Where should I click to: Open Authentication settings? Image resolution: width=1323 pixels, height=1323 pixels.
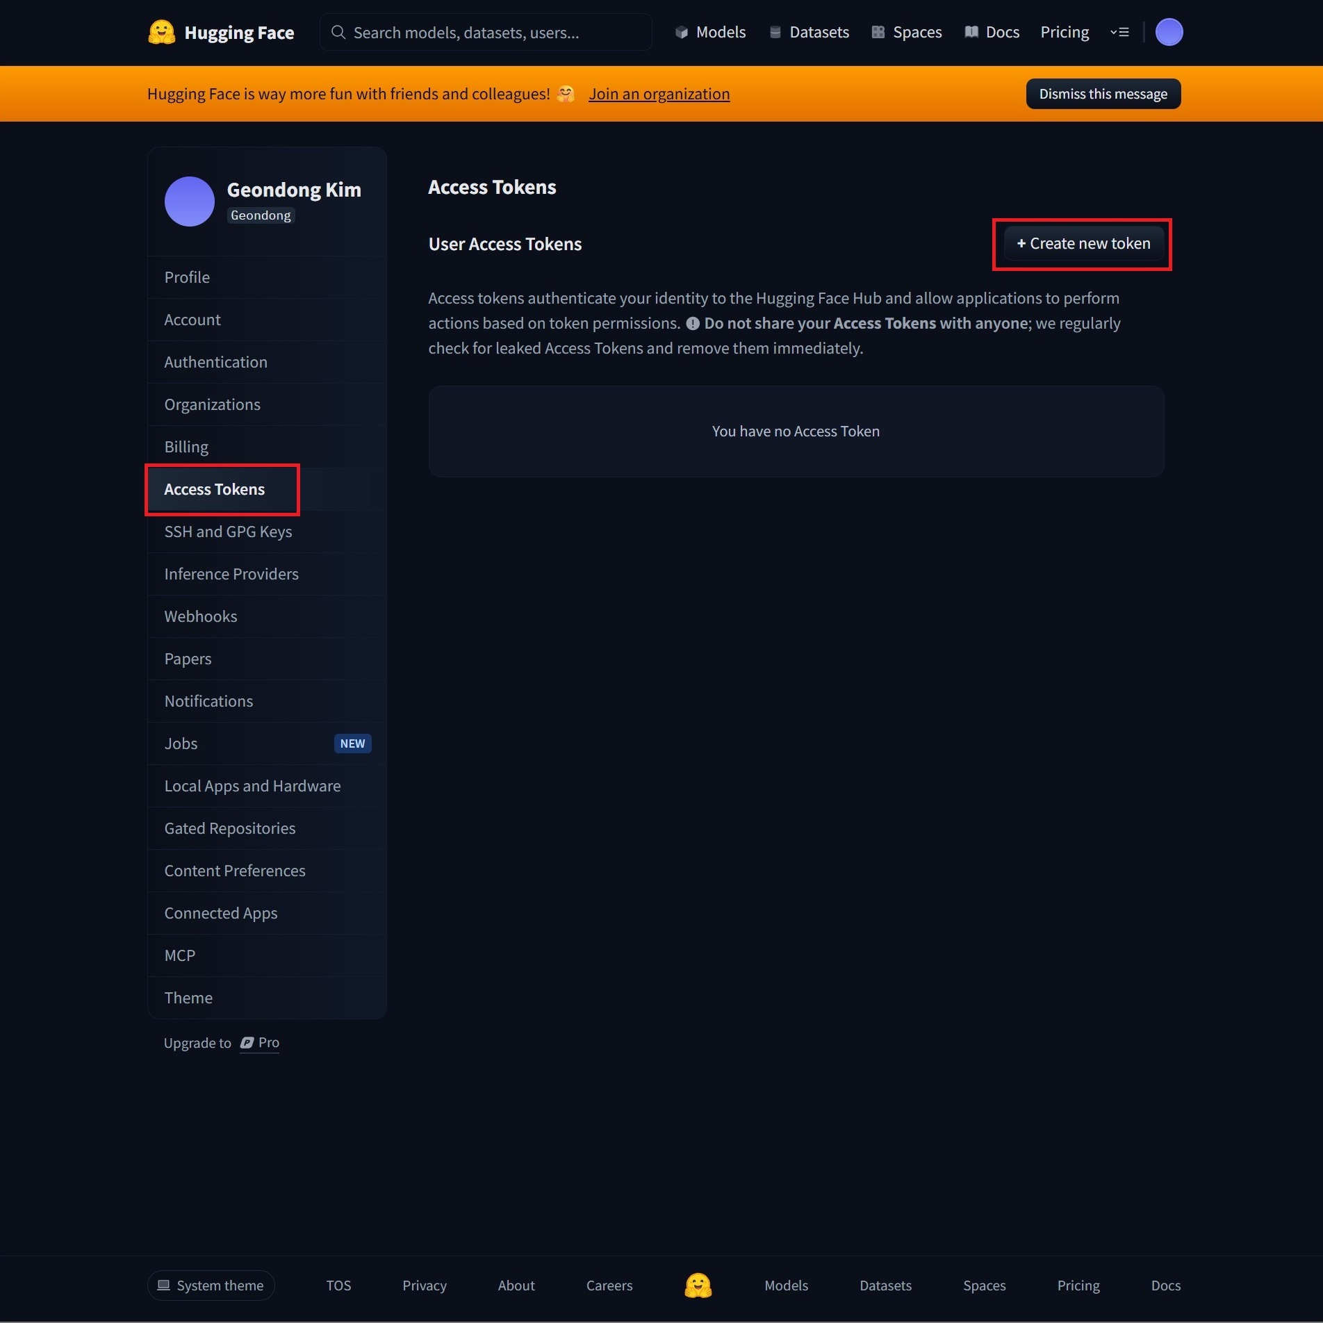[267, 362]
